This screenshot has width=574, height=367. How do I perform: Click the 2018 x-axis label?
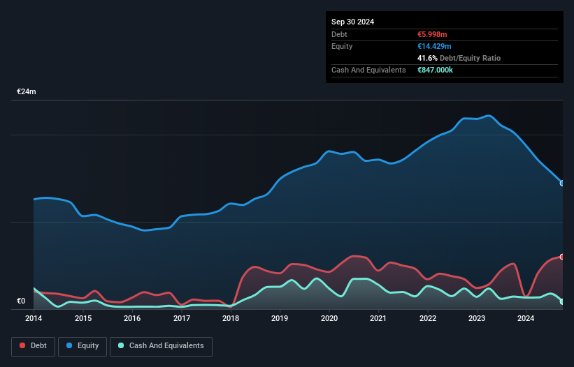click(x=231, y=318)
